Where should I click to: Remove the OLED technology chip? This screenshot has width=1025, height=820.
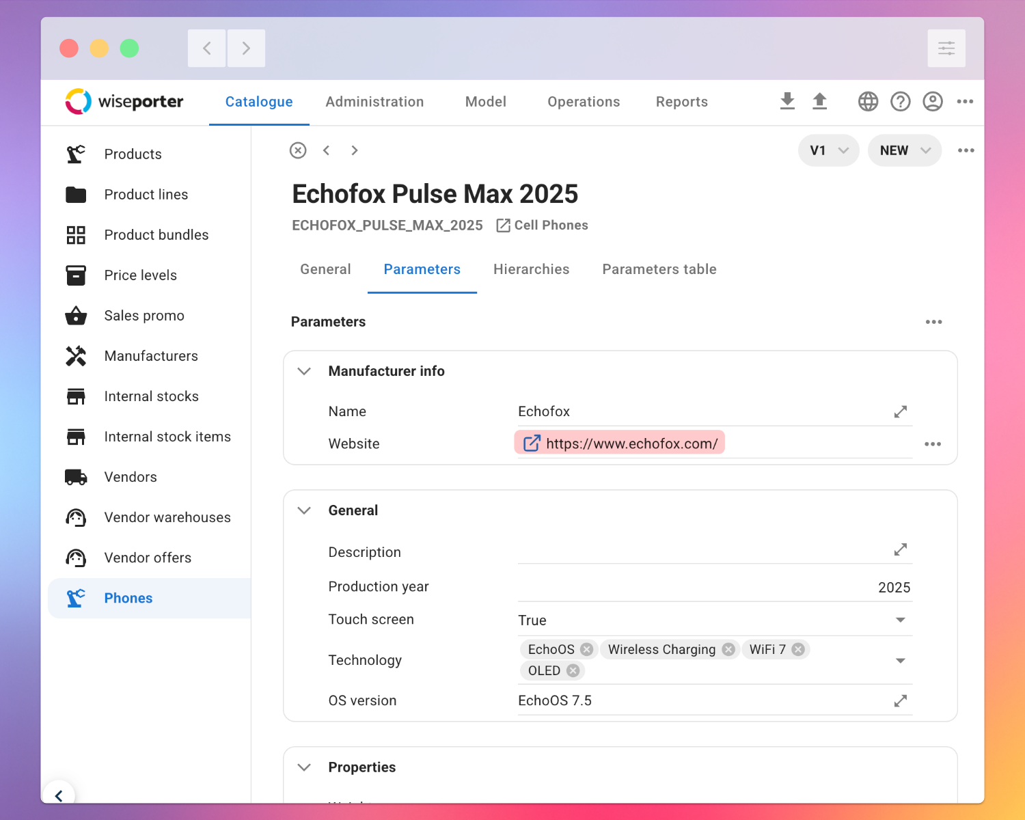[573, 670]
